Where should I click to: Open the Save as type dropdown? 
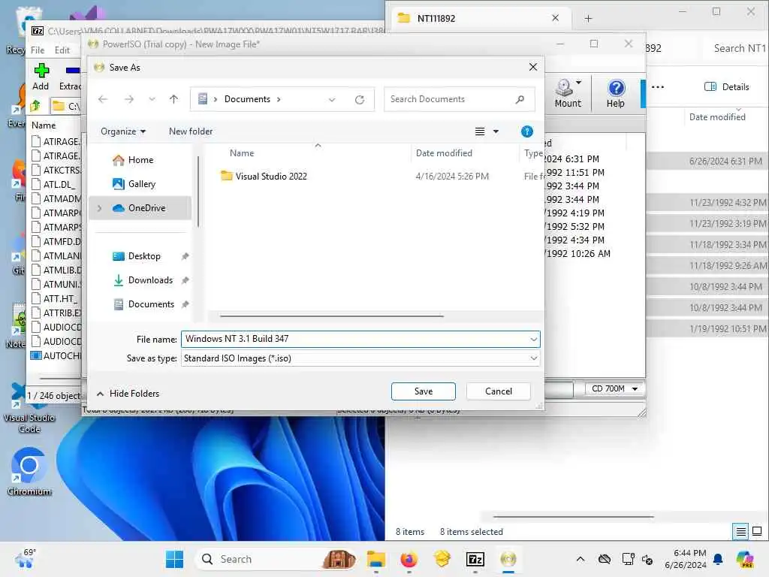click(360, 358)
